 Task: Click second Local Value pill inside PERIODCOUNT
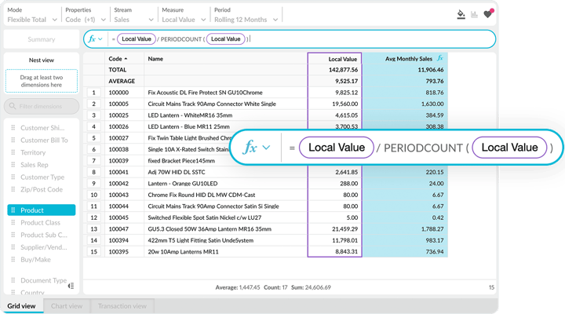[x=225, y=39]
